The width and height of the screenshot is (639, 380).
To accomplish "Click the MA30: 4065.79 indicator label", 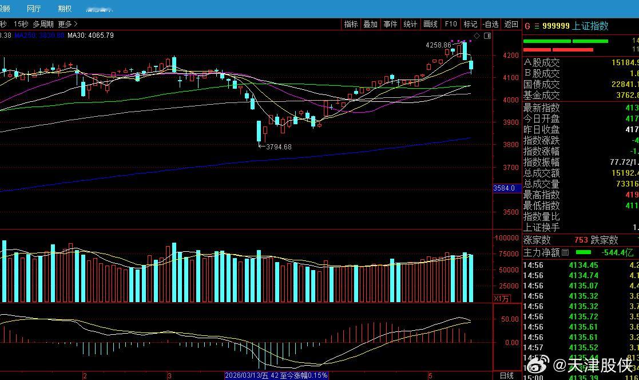I will tap(90, 35).
